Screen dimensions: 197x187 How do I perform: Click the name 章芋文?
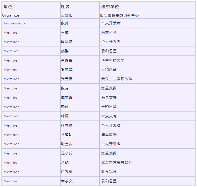click(67, 181)
